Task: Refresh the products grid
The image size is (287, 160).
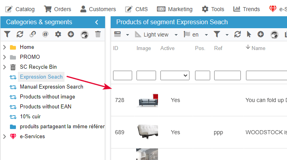Action: 238,35
